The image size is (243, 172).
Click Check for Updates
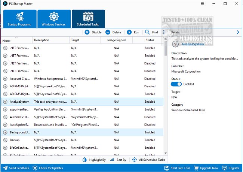coord(48,168)
